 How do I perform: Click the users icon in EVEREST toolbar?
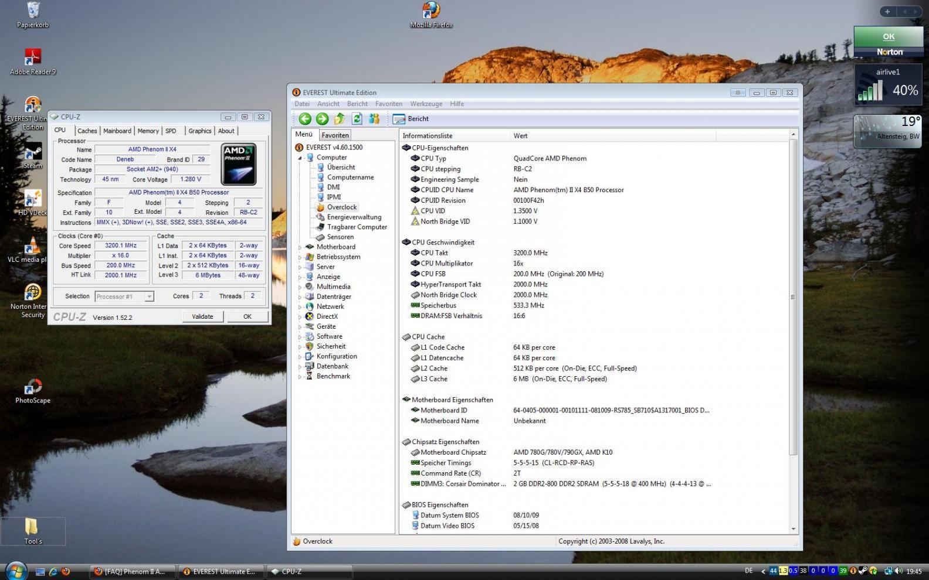(374, 119)
